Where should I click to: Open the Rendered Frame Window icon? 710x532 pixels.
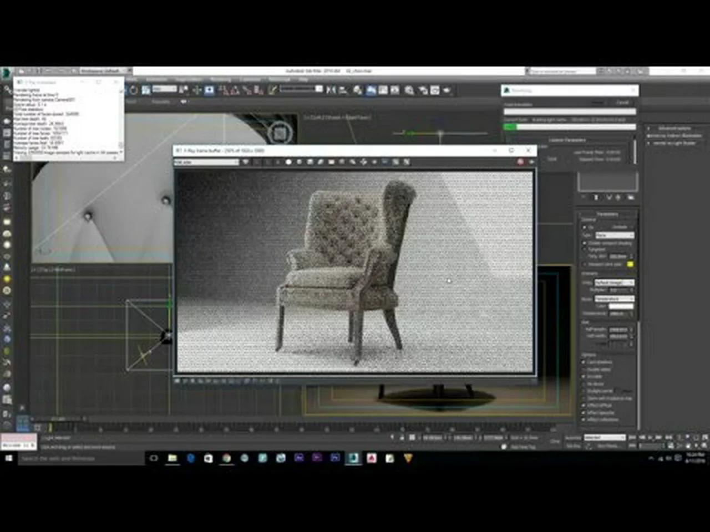[x=434, y=90]
